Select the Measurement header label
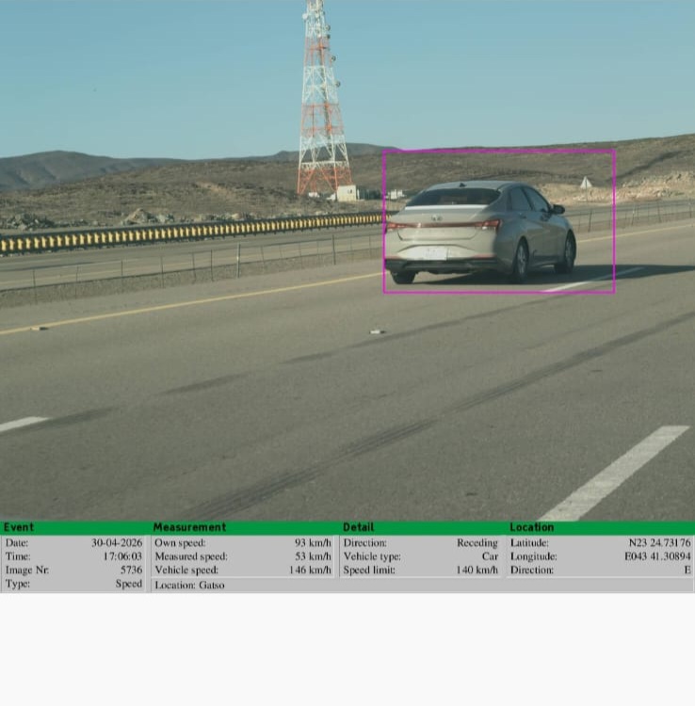Screen dimensions: 695x706 189,527
